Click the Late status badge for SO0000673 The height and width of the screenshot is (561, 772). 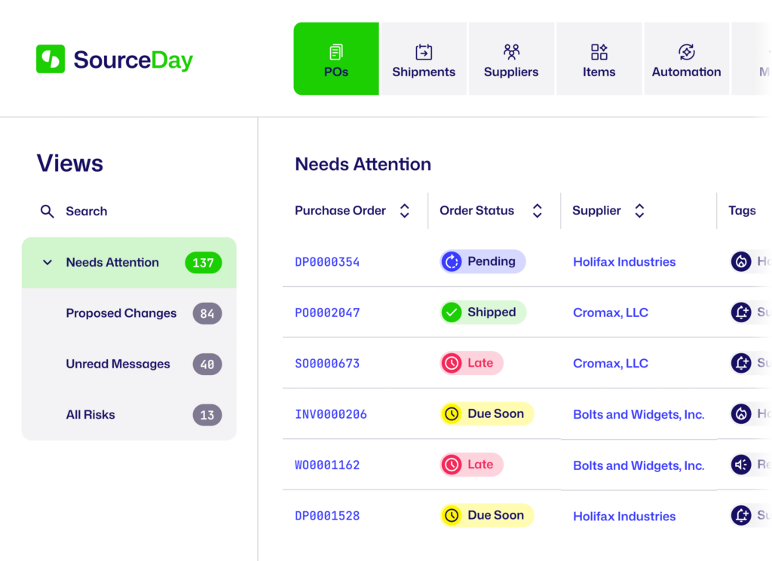(472, 363)
